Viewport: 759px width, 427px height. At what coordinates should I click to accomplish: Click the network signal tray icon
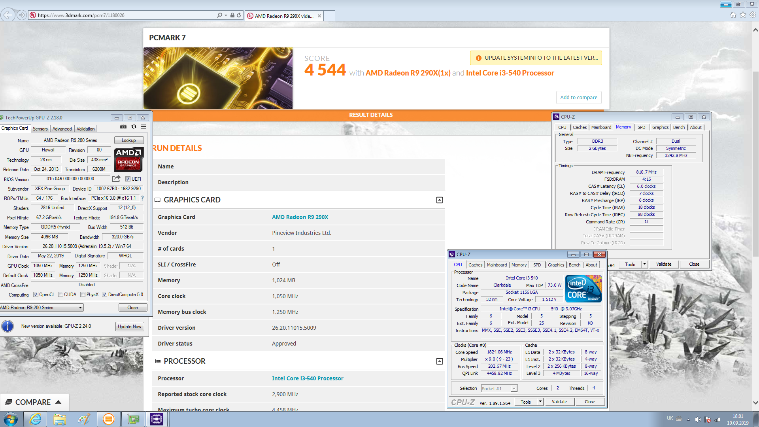(x=717, y=419)
